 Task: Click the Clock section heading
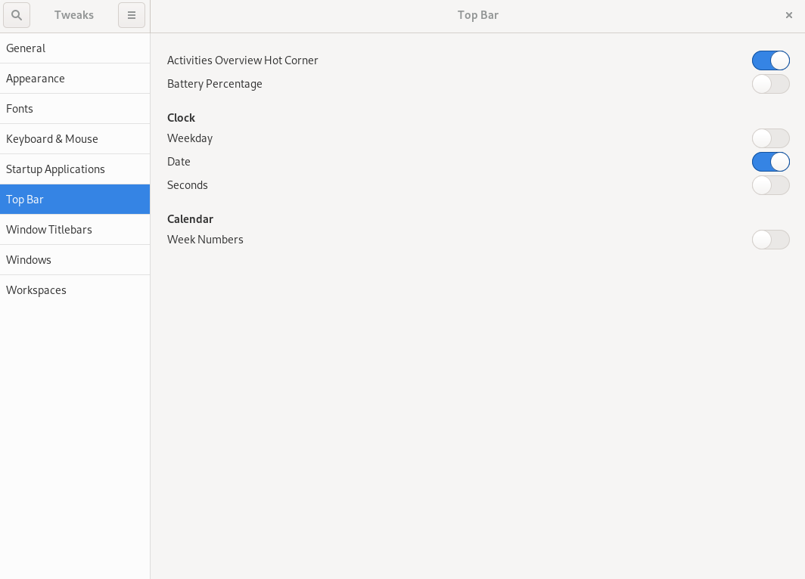tap(181, 118)
